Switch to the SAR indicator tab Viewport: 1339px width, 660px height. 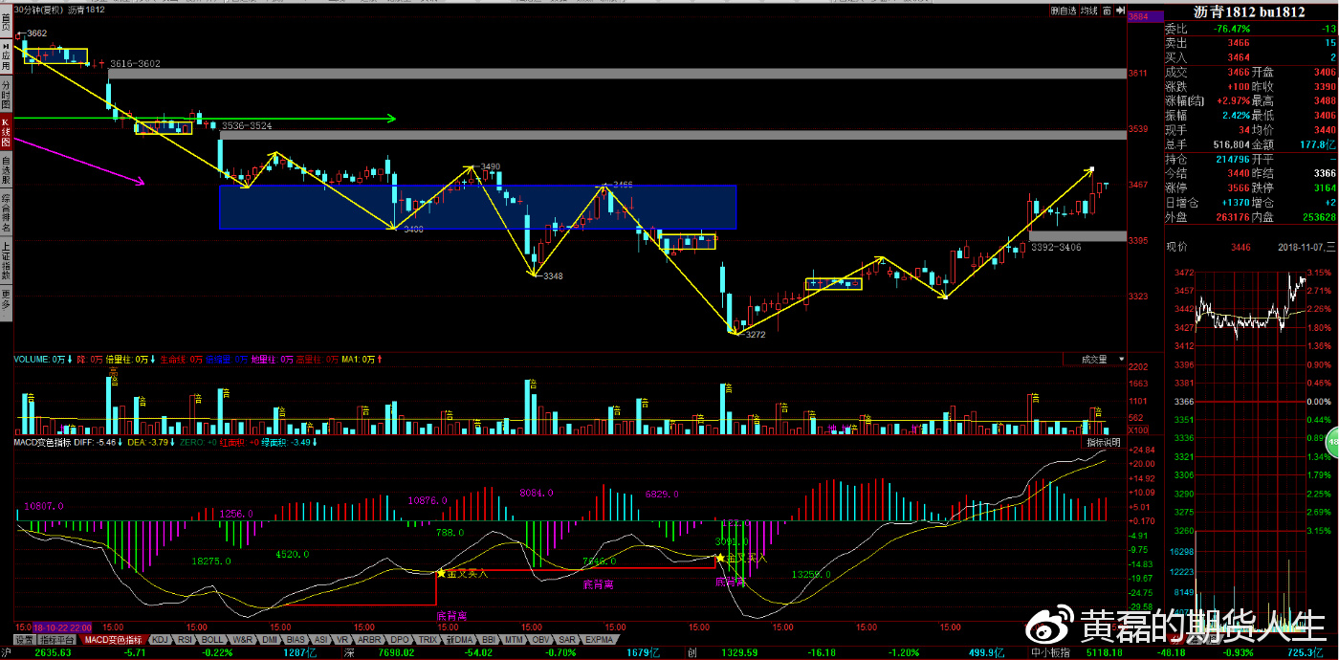click(567, 639)
